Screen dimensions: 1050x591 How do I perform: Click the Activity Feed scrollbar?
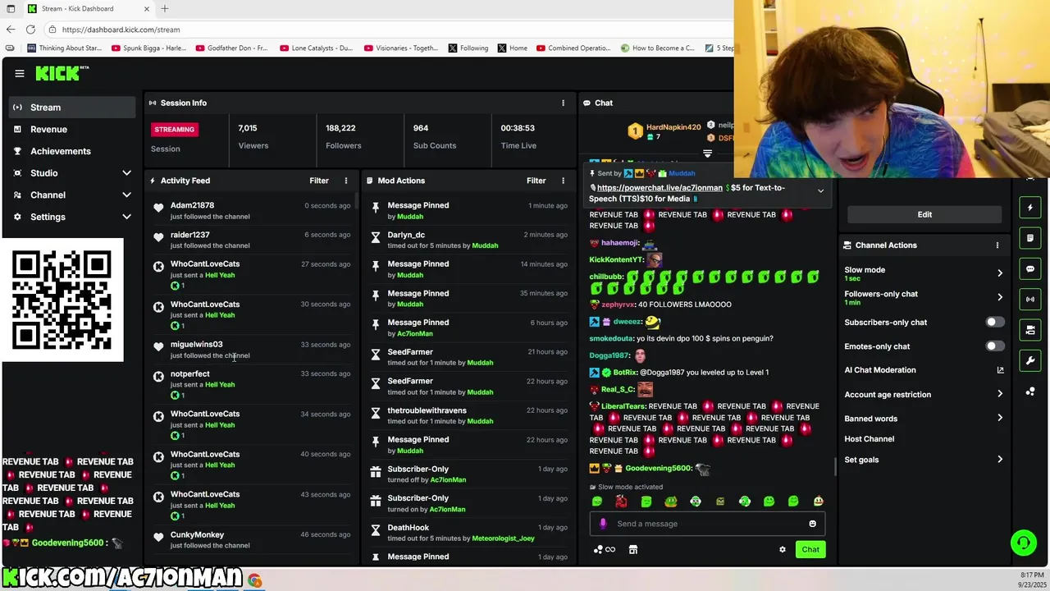[x=357, y=203]
